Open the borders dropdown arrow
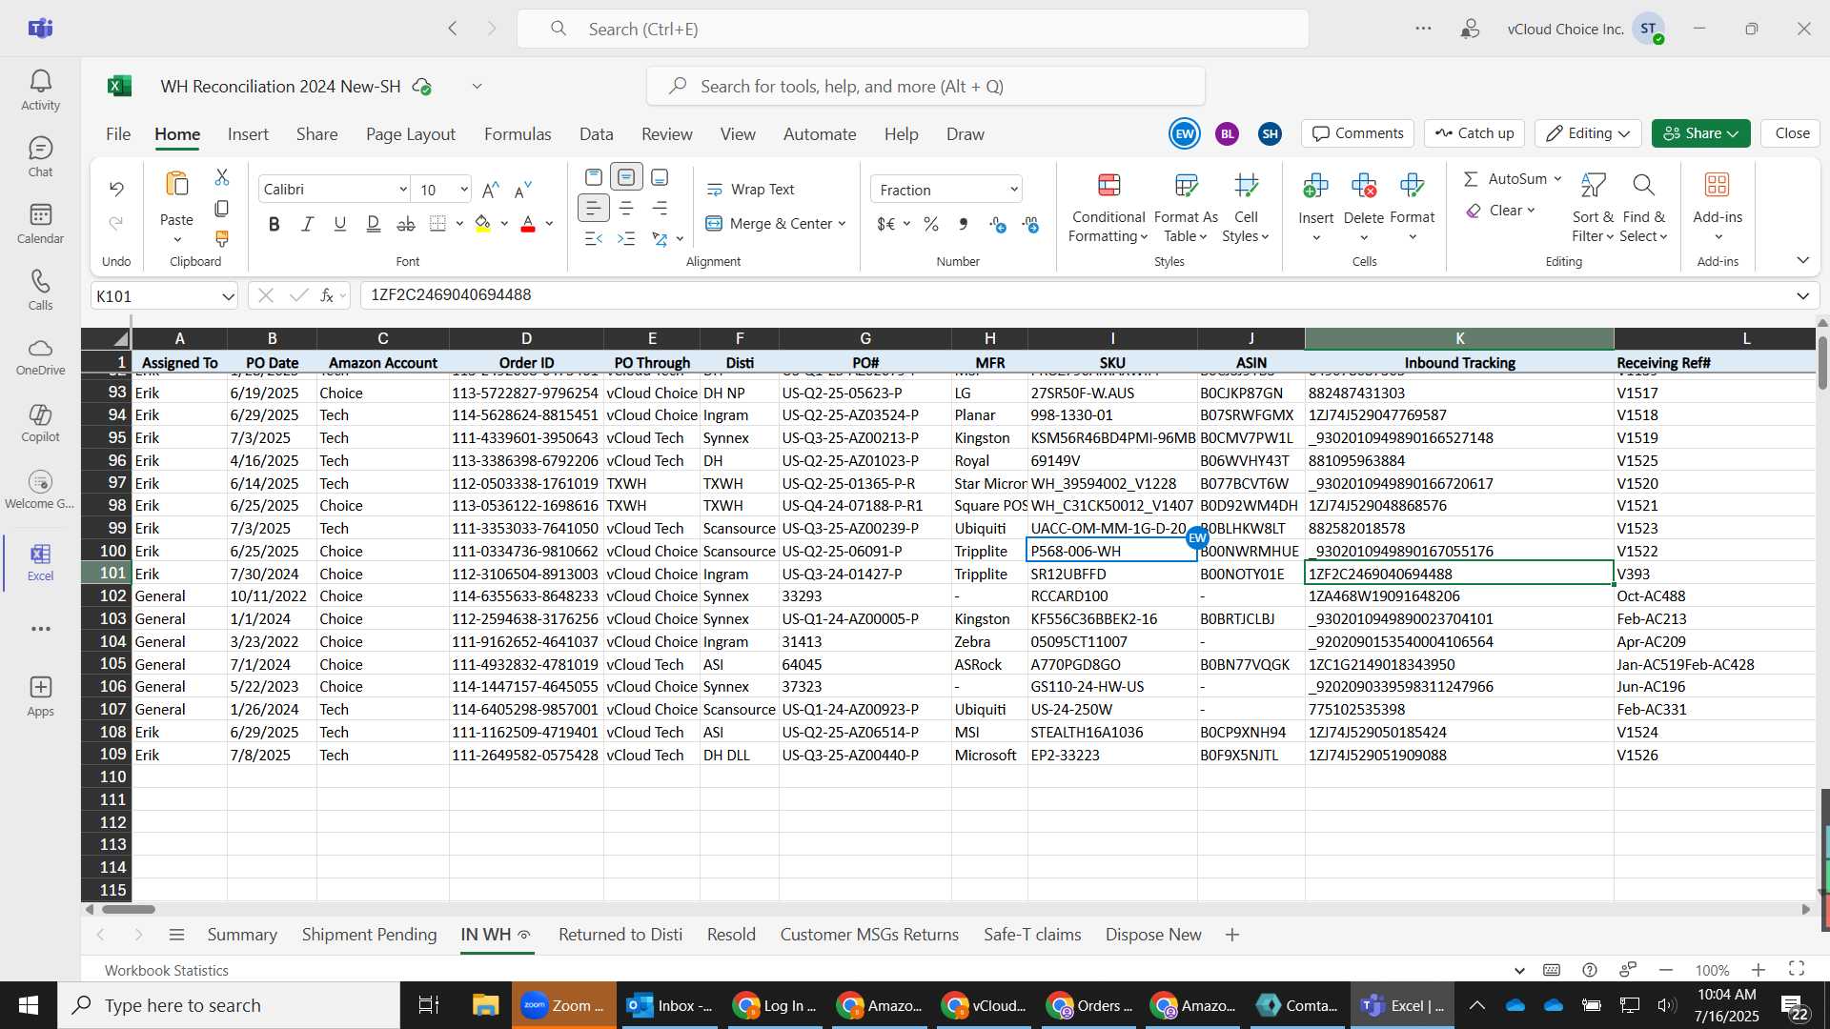 pyautogui.click(x=459, y=224)
